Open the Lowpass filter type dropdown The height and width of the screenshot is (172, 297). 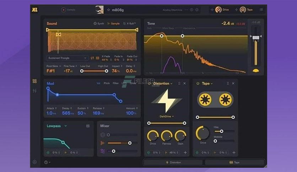pos(56,126)
